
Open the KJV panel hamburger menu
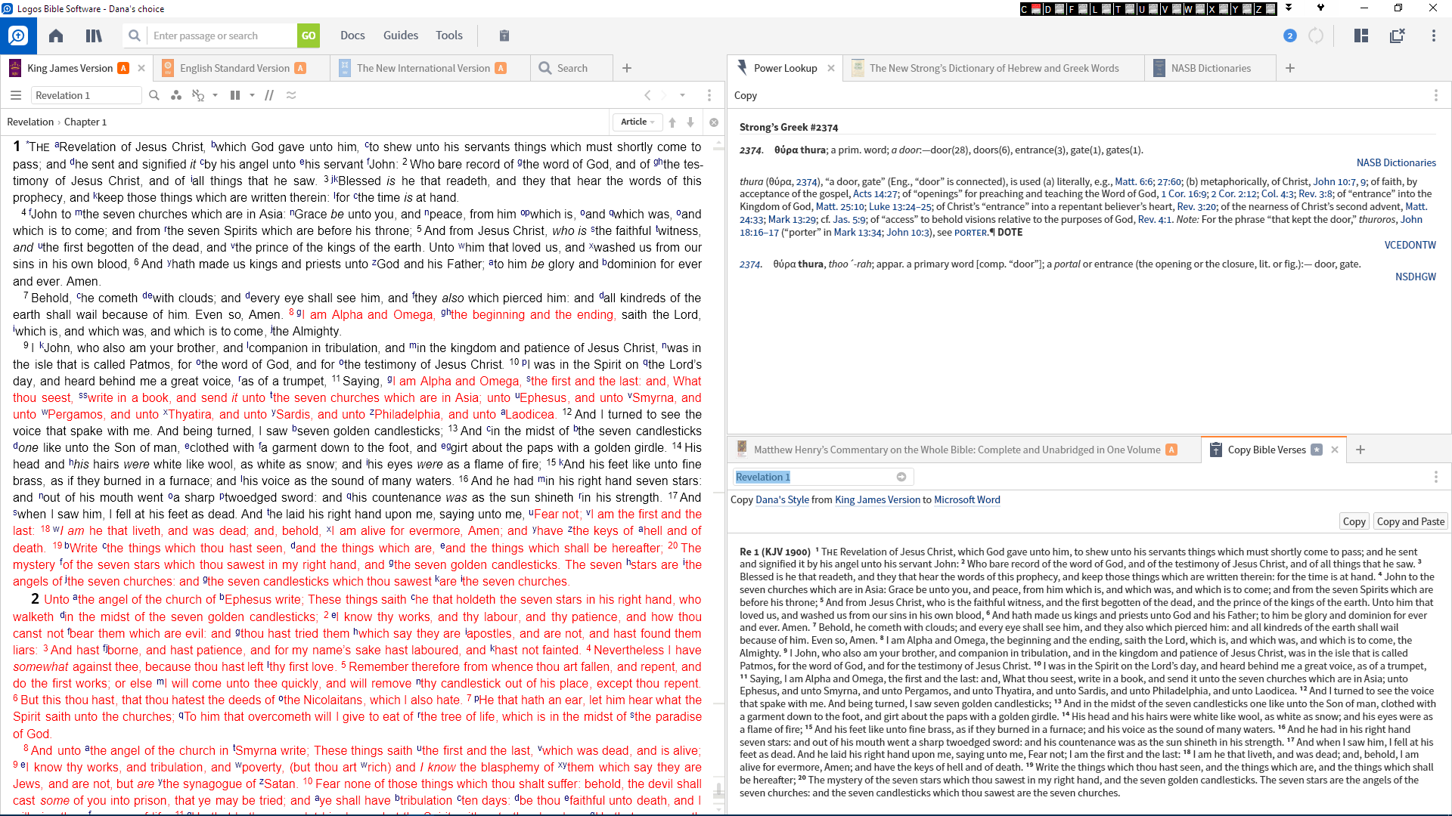pos(16,95)
